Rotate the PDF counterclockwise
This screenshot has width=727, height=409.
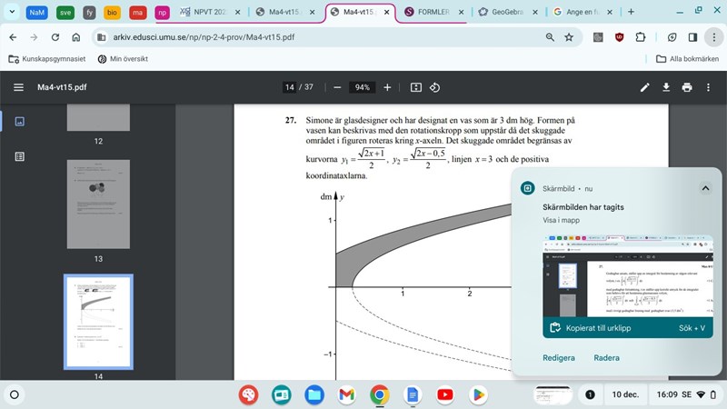point(434,87)
